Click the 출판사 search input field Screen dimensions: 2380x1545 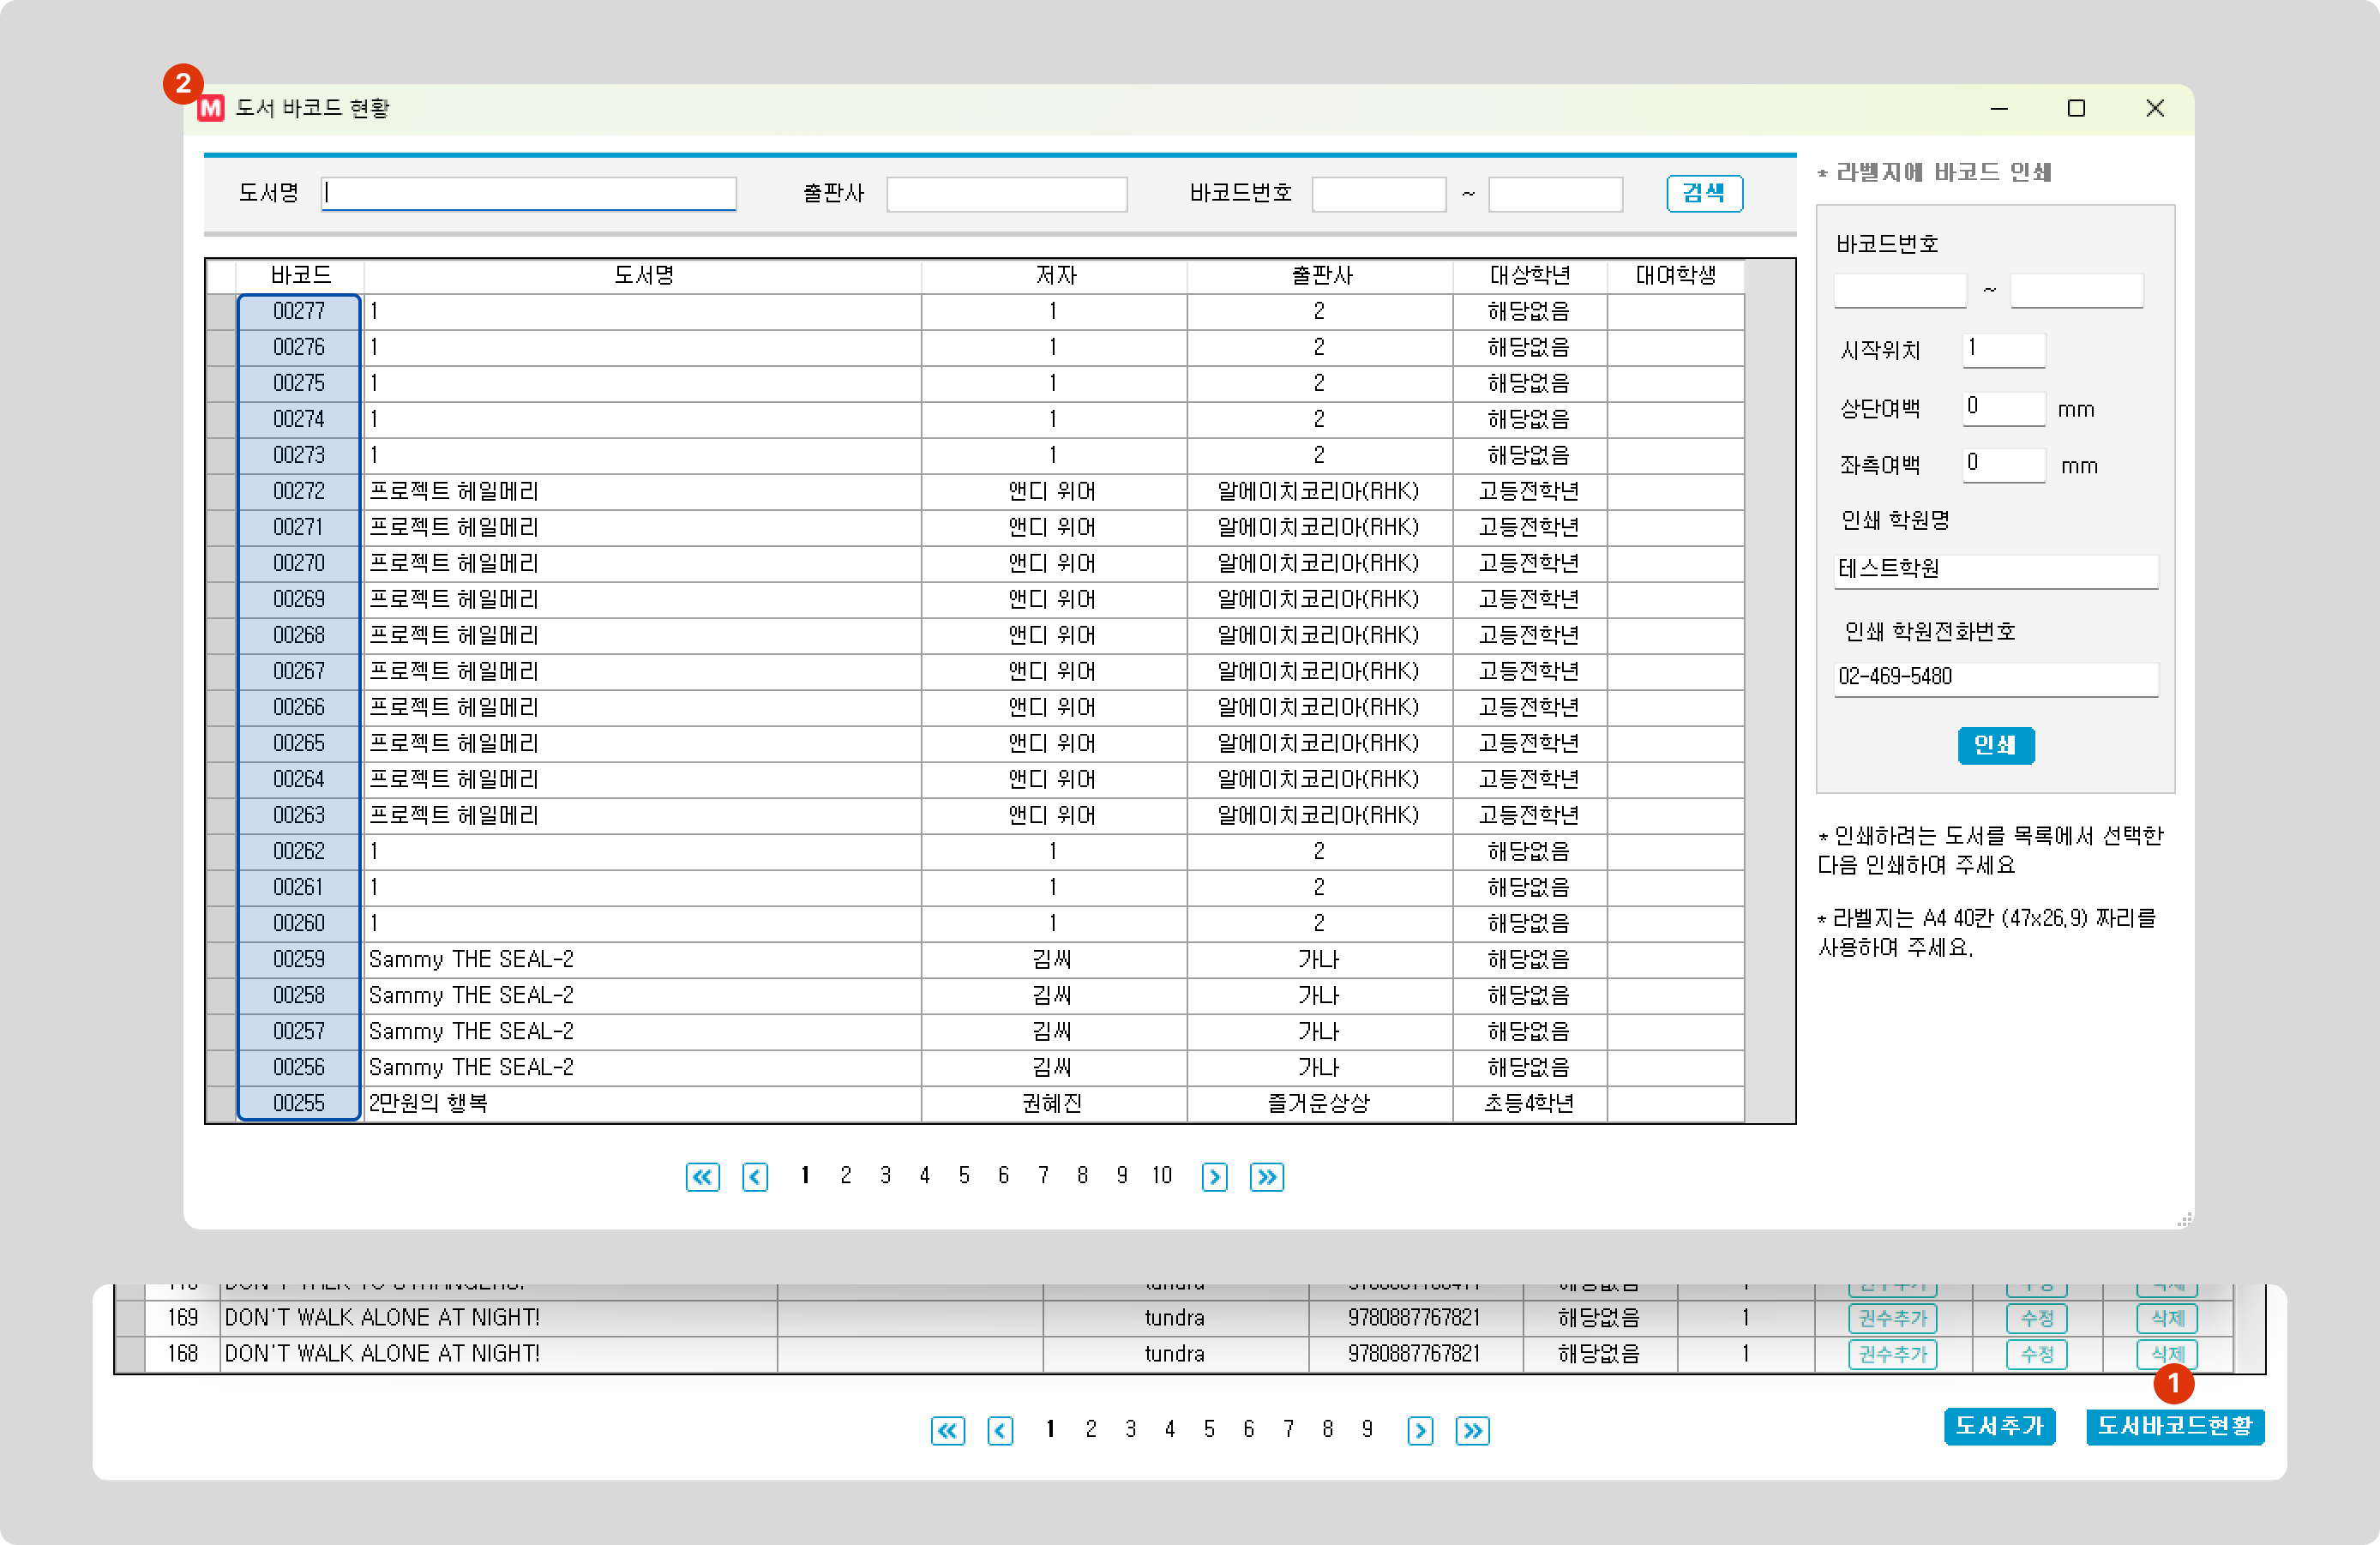1006,194
